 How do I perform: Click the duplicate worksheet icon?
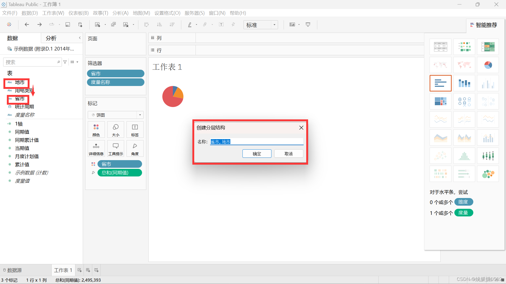(113, 25)
